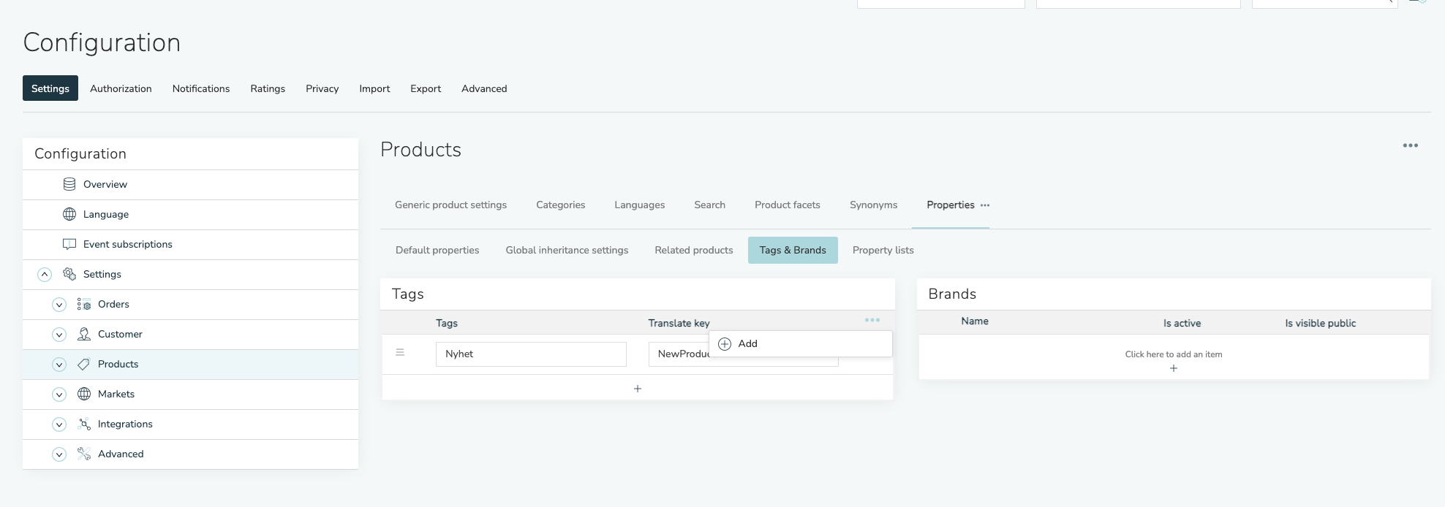Open Global inheritance settings sub-tab
This screenshot has height=507, width=1445.
pyautogui.click(x=567, y=250)
